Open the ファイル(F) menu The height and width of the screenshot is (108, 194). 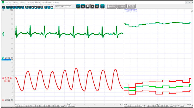(x=8, y=2)
